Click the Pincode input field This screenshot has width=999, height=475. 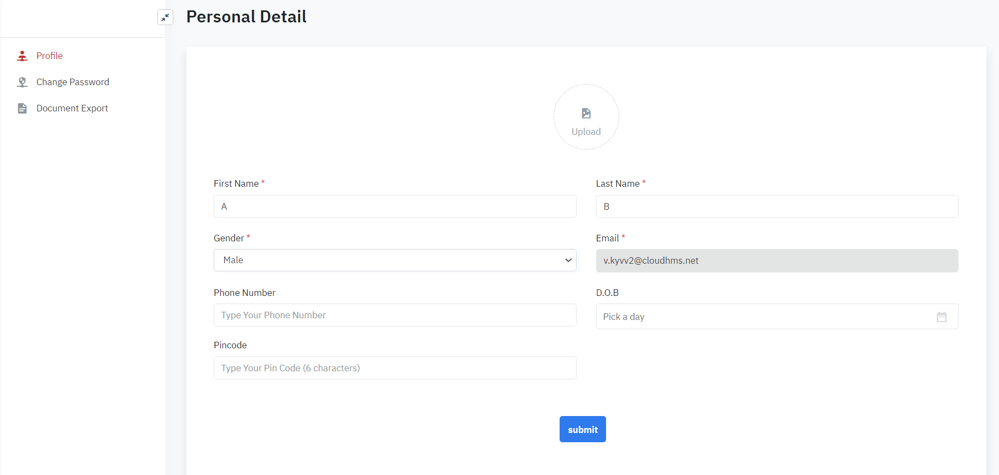point(395,368)
